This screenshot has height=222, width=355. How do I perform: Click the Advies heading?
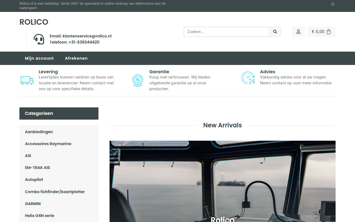point(268,72)
